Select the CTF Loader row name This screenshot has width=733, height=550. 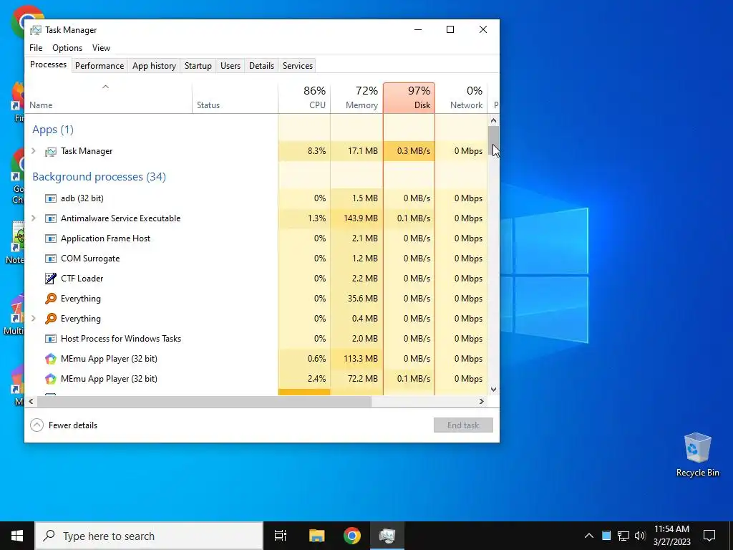(82, 279)
